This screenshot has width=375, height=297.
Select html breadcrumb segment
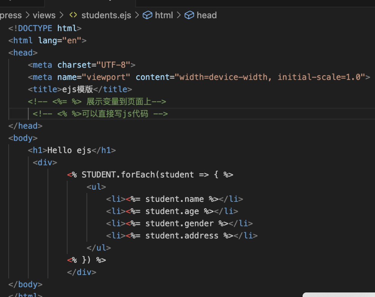tap(164, 15)
